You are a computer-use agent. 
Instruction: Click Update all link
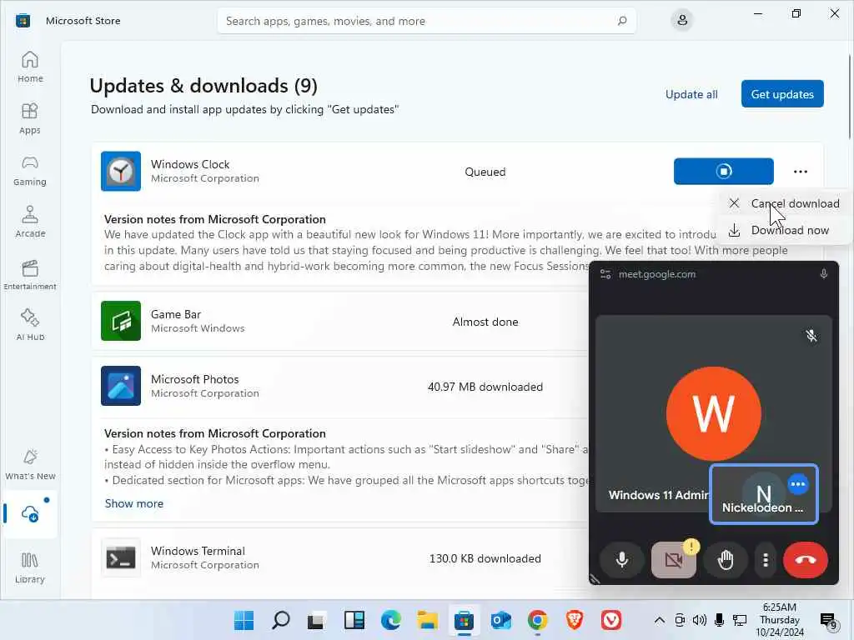[691, 94]
